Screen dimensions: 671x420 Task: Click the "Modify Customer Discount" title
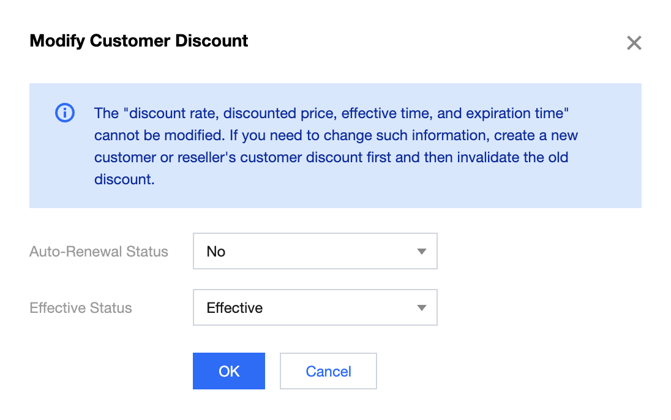tap(139, 41)
